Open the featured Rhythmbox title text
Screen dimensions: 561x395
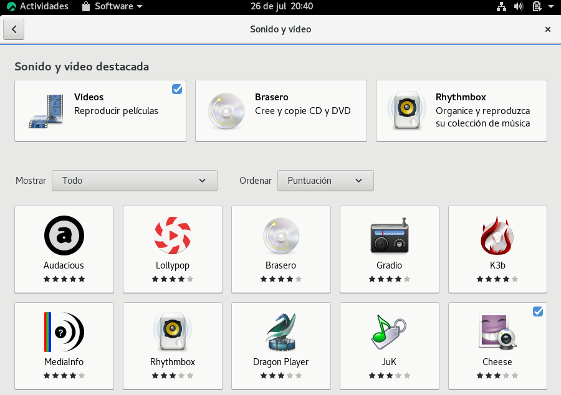point(461,97)
